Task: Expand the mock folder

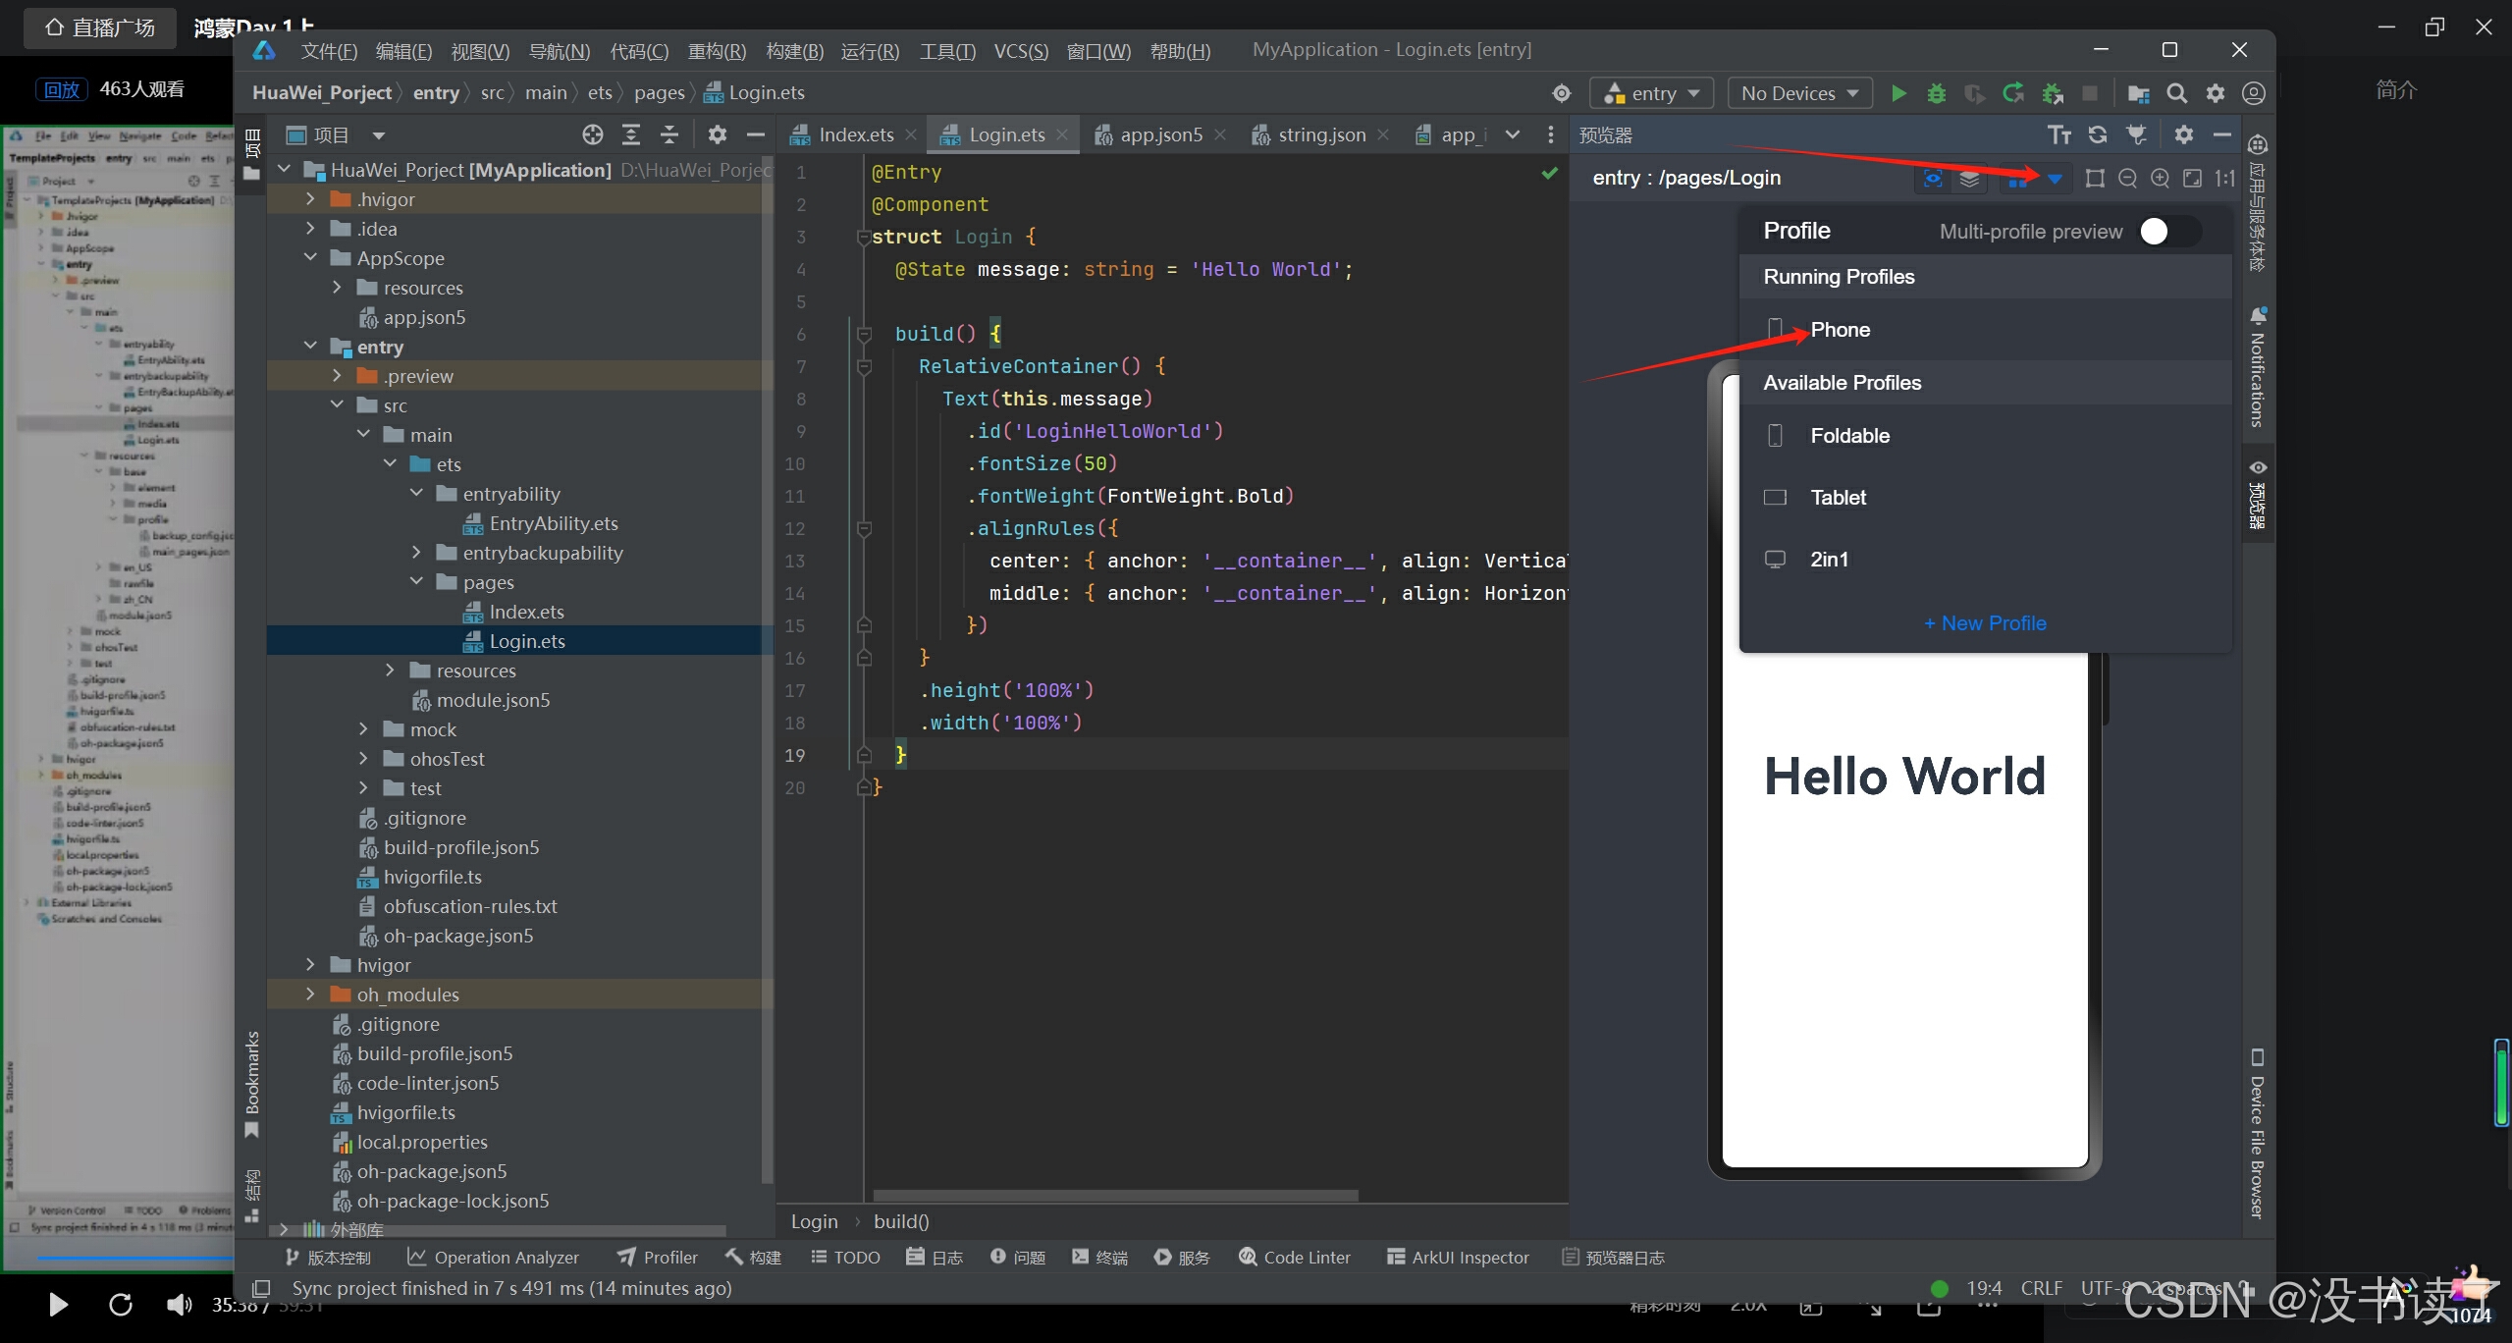Action: click(363, 729)
